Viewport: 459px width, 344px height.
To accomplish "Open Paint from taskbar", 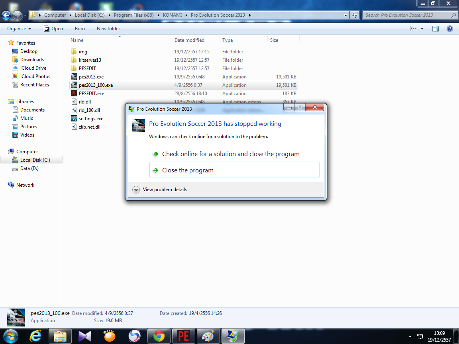I will [208, 336].
